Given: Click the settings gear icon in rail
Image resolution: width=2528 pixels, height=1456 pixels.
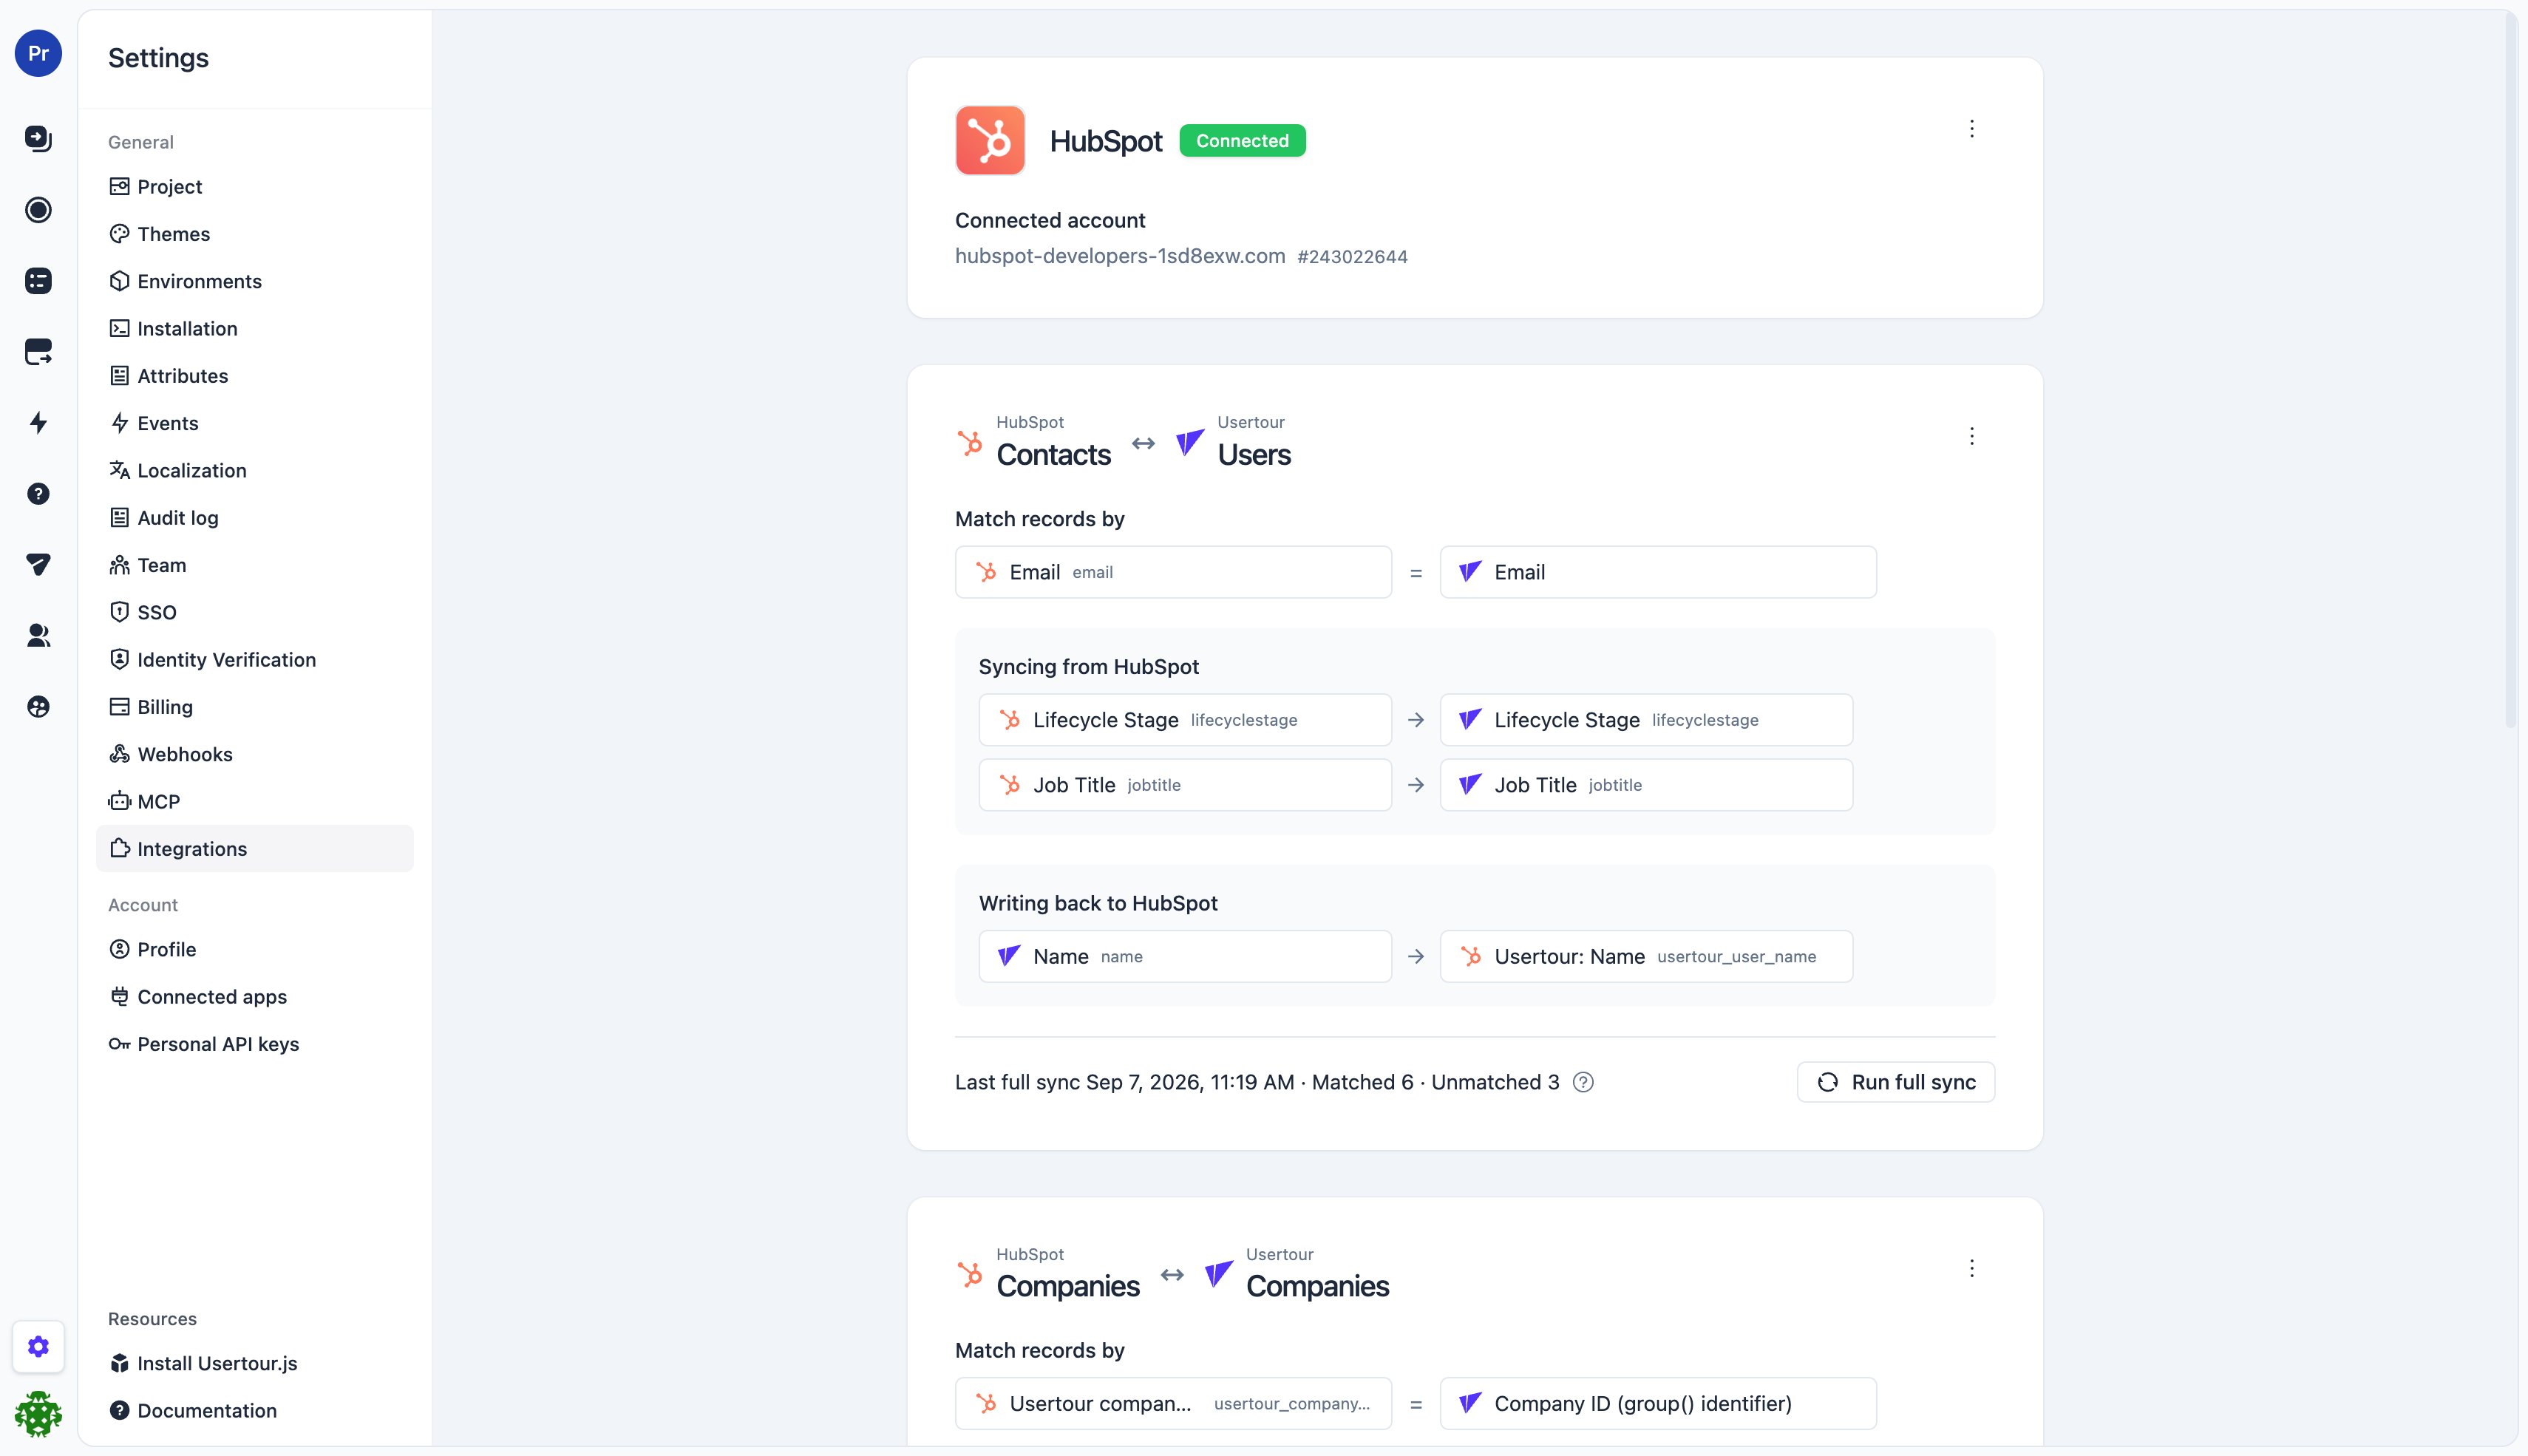Looking at the screenshot, I should point(38,1346).
